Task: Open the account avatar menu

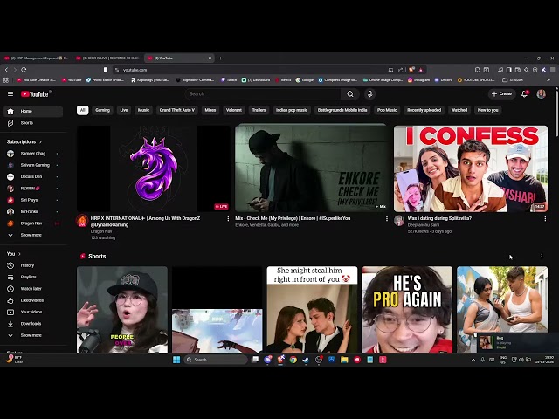Action: (541, 94)
